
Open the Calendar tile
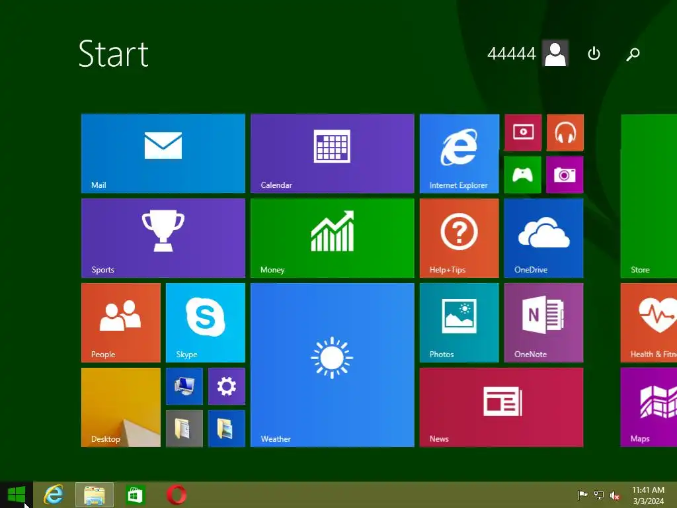(333, 153)
